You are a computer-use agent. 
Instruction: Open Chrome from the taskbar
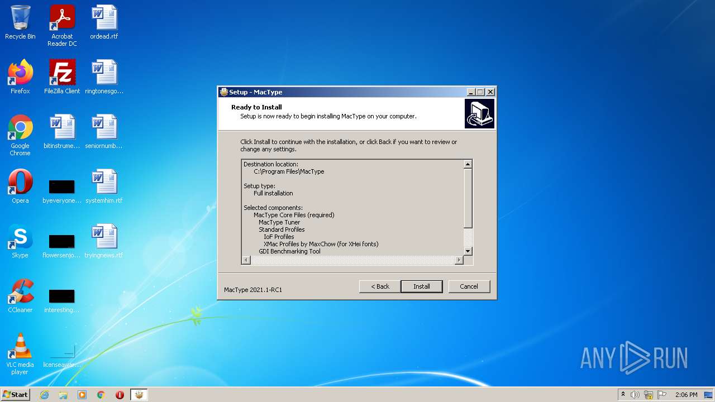coord(101,395)
